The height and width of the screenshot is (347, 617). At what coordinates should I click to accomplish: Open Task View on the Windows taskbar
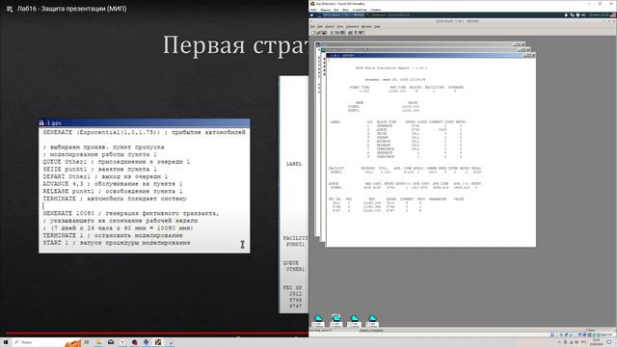[x=87, y=342]
